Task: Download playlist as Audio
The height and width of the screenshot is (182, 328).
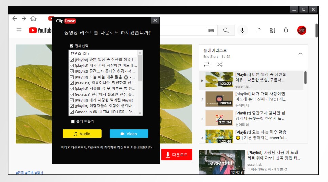Action: point(82,134)
